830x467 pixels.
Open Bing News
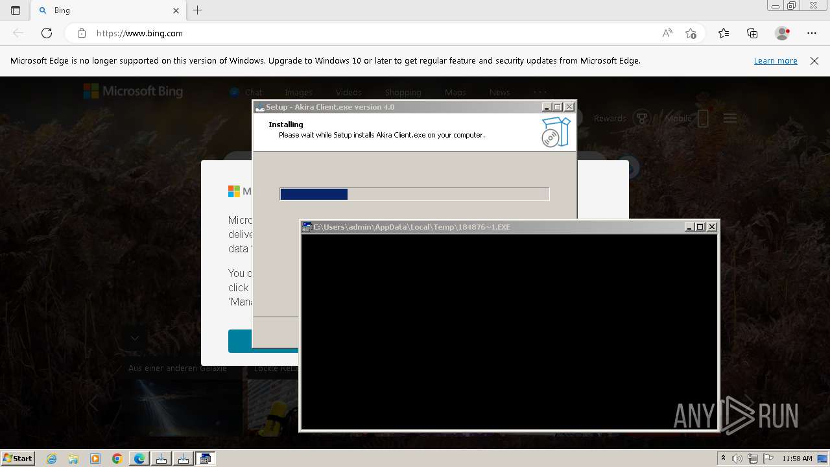click(x=499, y=92)
